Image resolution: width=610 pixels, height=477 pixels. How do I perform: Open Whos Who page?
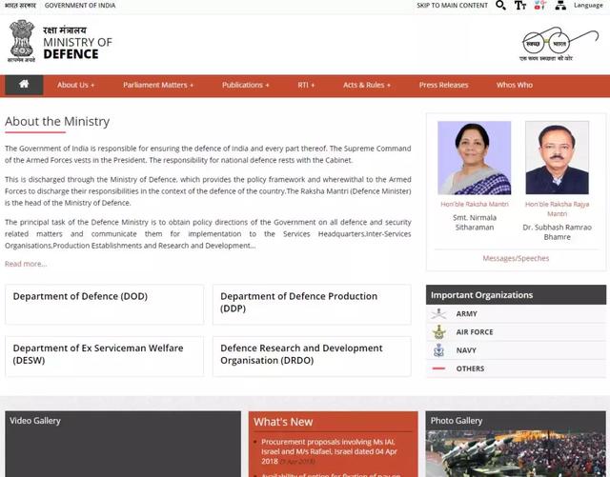tap(515, 85)
